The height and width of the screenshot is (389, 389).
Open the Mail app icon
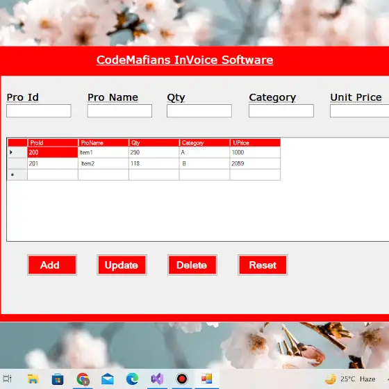point(108,379)
